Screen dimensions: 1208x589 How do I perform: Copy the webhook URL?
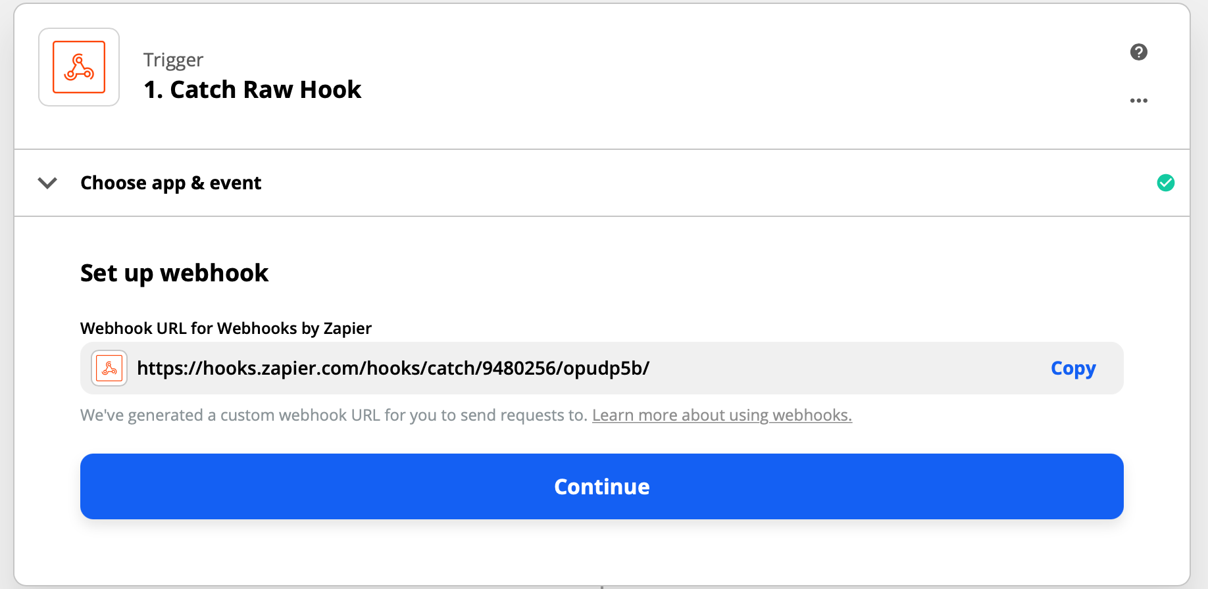(x=1073, y=368)
